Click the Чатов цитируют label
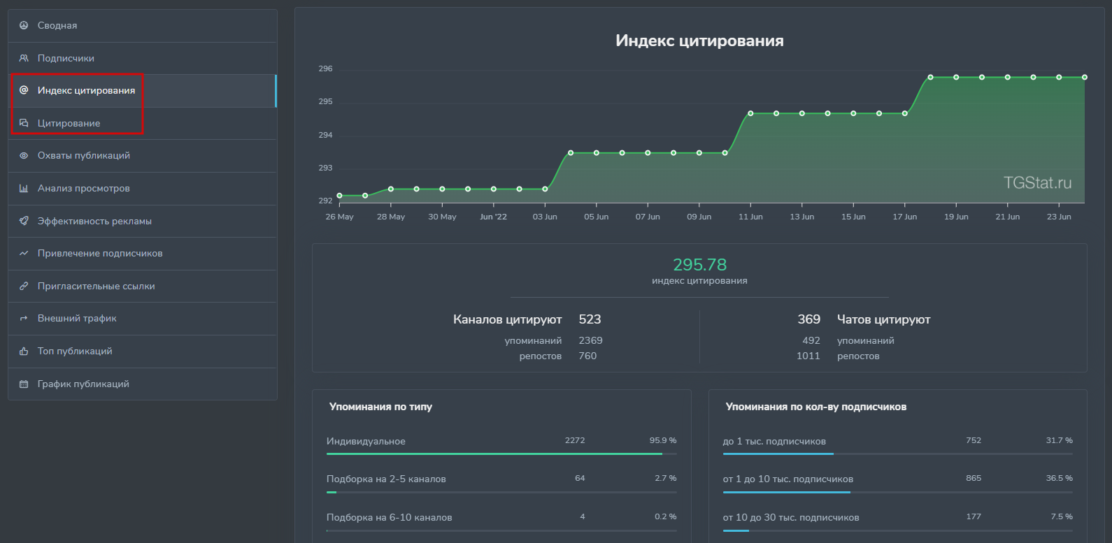 [884, 319]
